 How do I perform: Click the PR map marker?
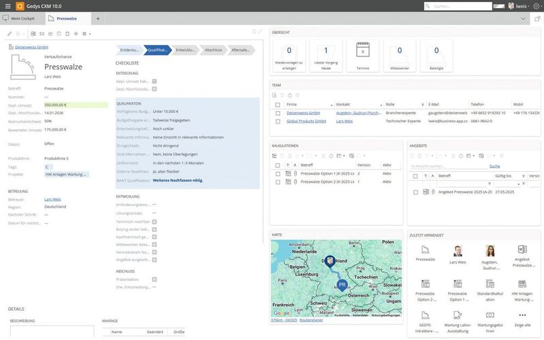point(342,285)
